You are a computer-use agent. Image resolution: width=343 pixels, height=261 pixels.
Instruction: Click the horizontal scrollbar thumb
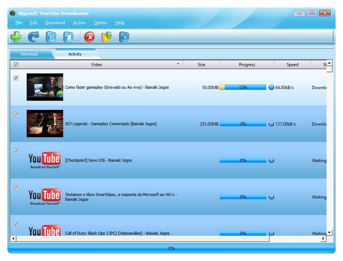[x=143, y=238]
